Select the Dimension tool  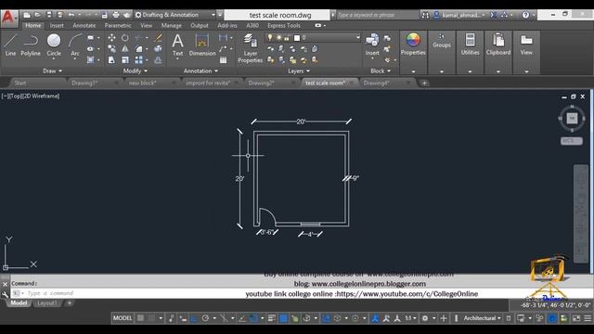[202, 45]
